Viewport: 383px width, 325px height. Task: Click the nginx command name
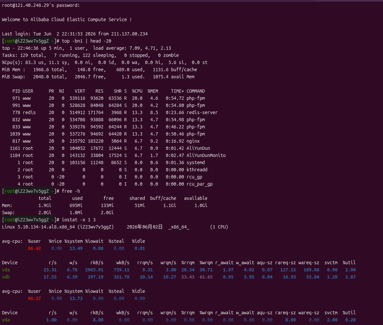click(x=193, y=141)
